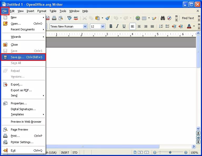
Task: Apply the Font Color red A swatch
Action: tap(189, 26)
